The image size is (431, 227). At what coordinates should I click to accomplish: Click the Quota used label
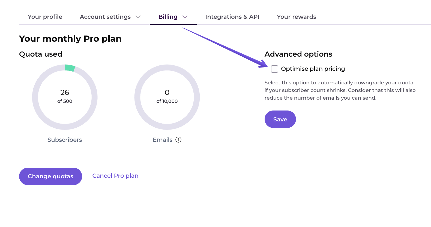(x=40, y=54)
